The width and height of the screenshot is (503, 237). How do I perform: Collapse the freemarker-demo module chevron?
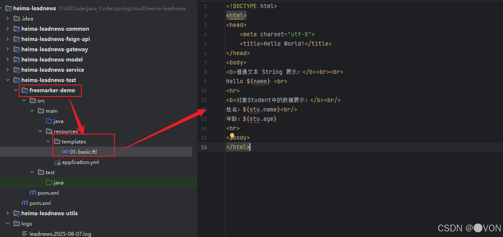click(16, 90)
